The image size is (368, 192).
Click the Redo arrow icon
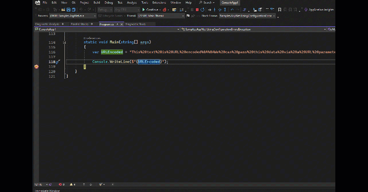(89, 10)
